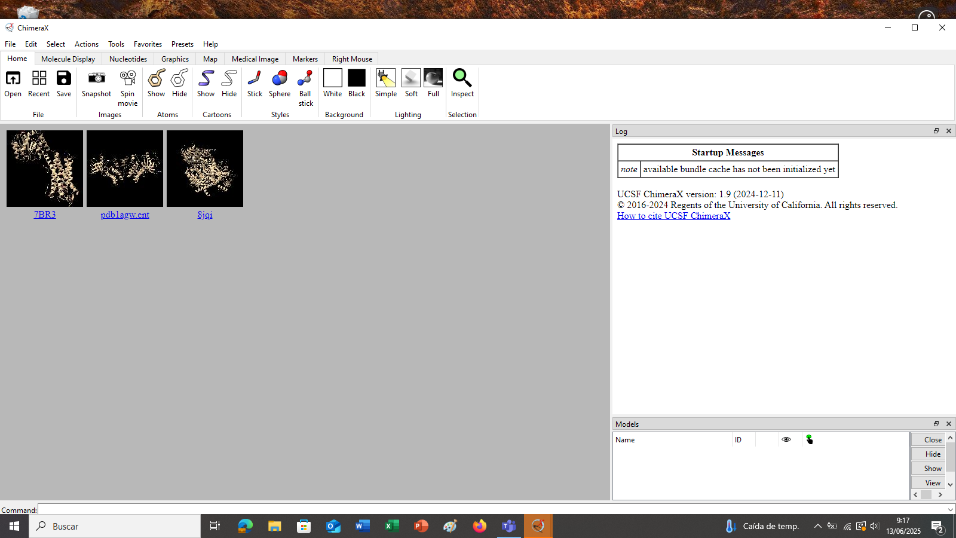Switch to Right Mouse tab
The image size is (956, 538).
[352, 59]
